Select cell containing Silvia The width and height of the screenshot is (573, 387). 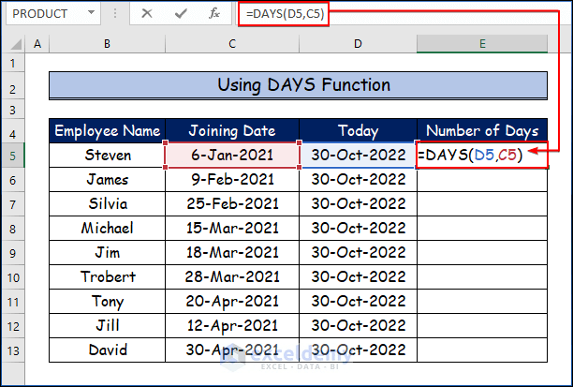coord(107,203)
